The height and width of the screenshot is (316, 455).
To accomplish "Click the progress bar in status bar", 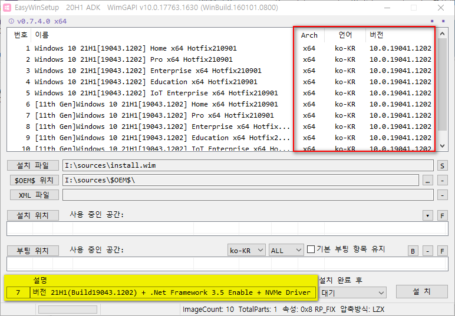I will pos(68,310).
